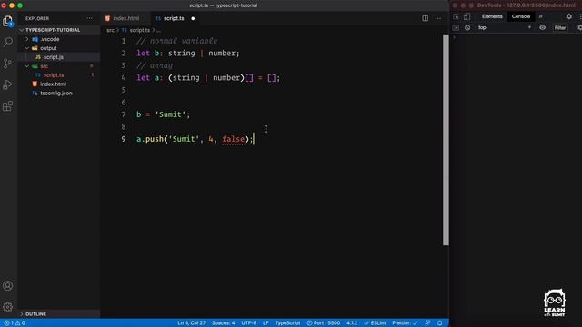This screenshot has height=327, width=582.
Task: Open editor more actions ellipsis
Action: (438, 18)
